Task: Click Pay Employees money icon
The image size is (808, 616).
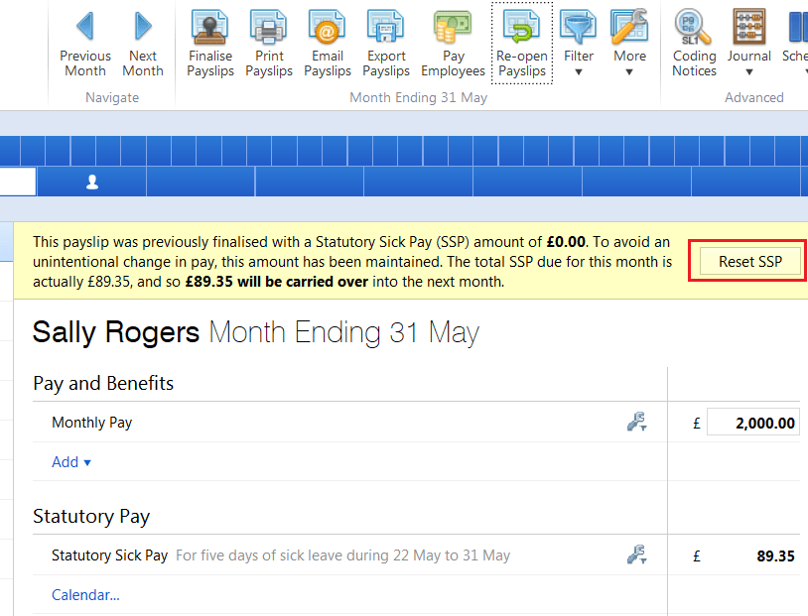Action: coord(453,27)
